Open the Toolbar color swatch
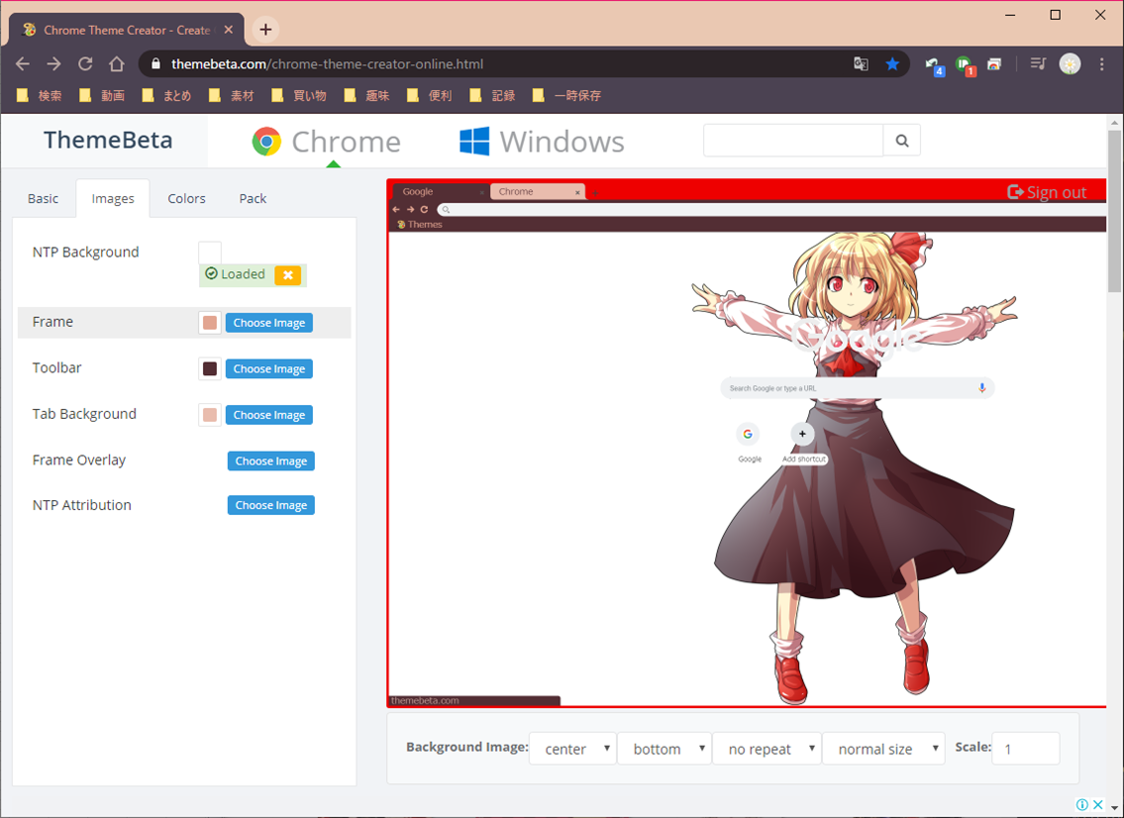The width and height of the screenshot is (1124, 818). tap(210, 368)
